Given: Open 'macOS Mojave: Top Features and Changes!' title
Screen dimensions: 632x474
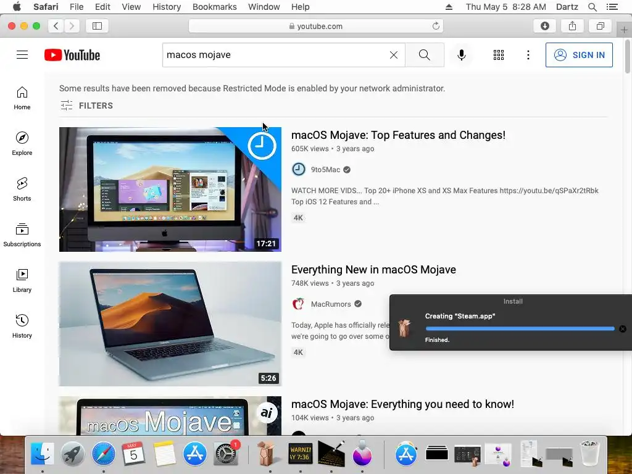Looking at the screenshot, I should click(398, 135).
